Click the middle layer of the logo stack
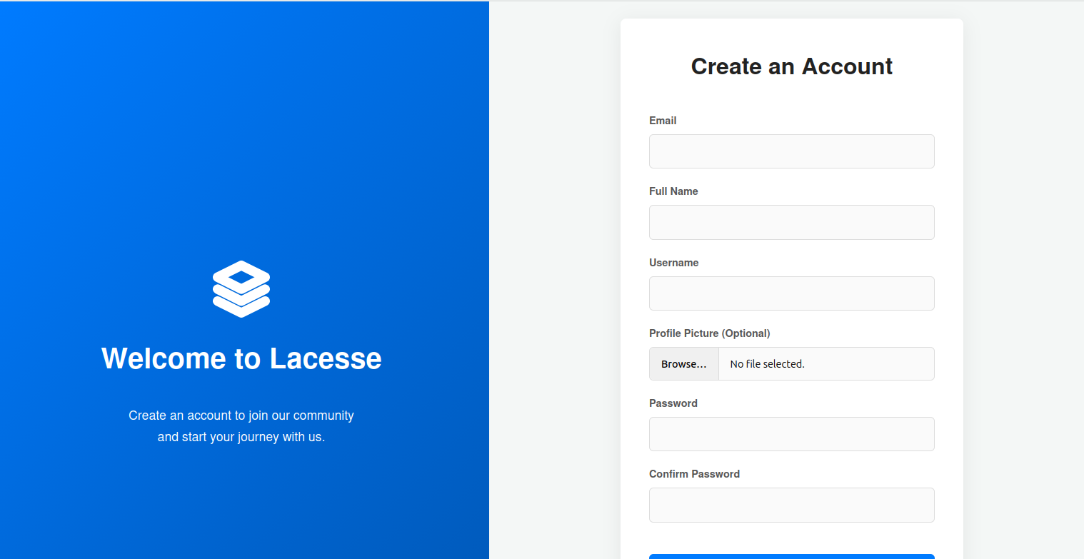1084x559 pixels. click(x=241, y=291)
